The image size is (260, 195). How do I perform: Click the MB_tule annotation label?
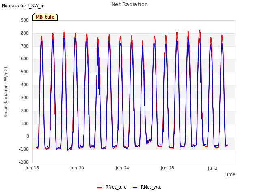coord(45,17)
